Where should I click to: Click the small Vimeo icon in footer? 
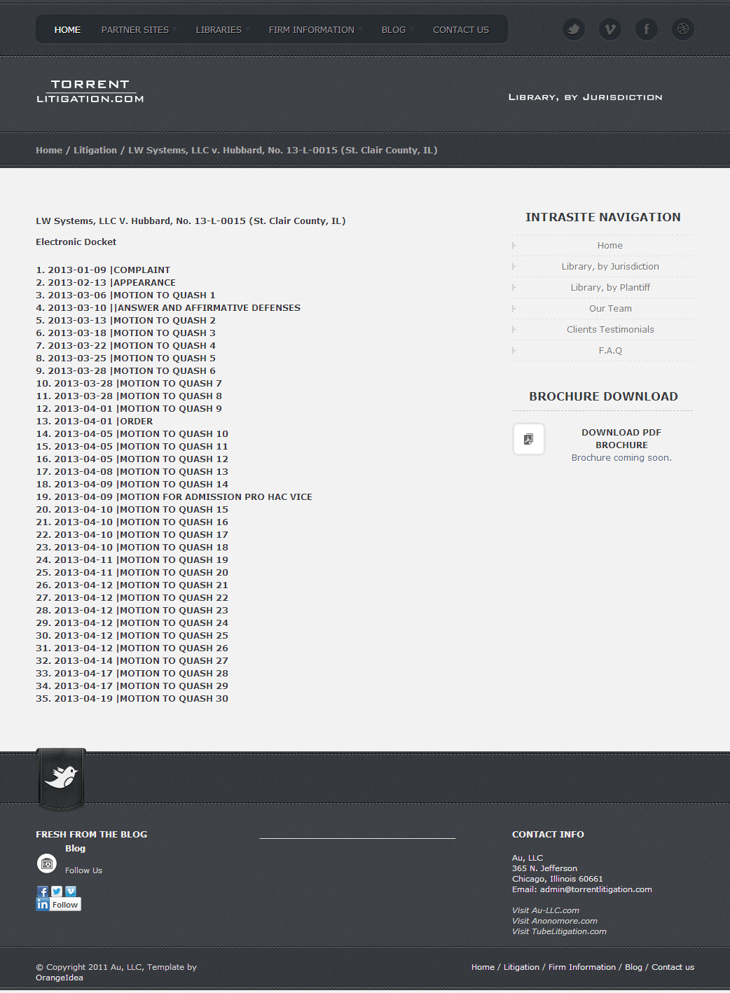click(71, 891)
